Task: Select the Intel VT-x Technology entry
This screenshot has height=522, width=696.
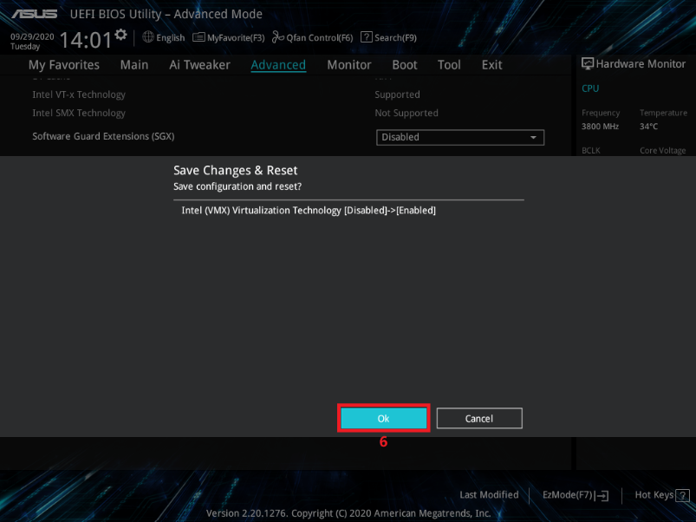Action: click(79, 94)
